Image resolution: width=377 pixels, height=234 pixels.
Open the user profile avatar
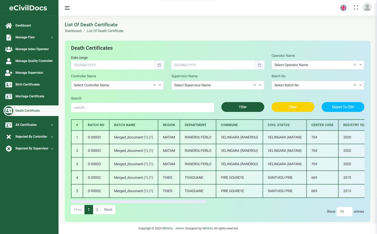pyautogui.click(x=367, y=7)
